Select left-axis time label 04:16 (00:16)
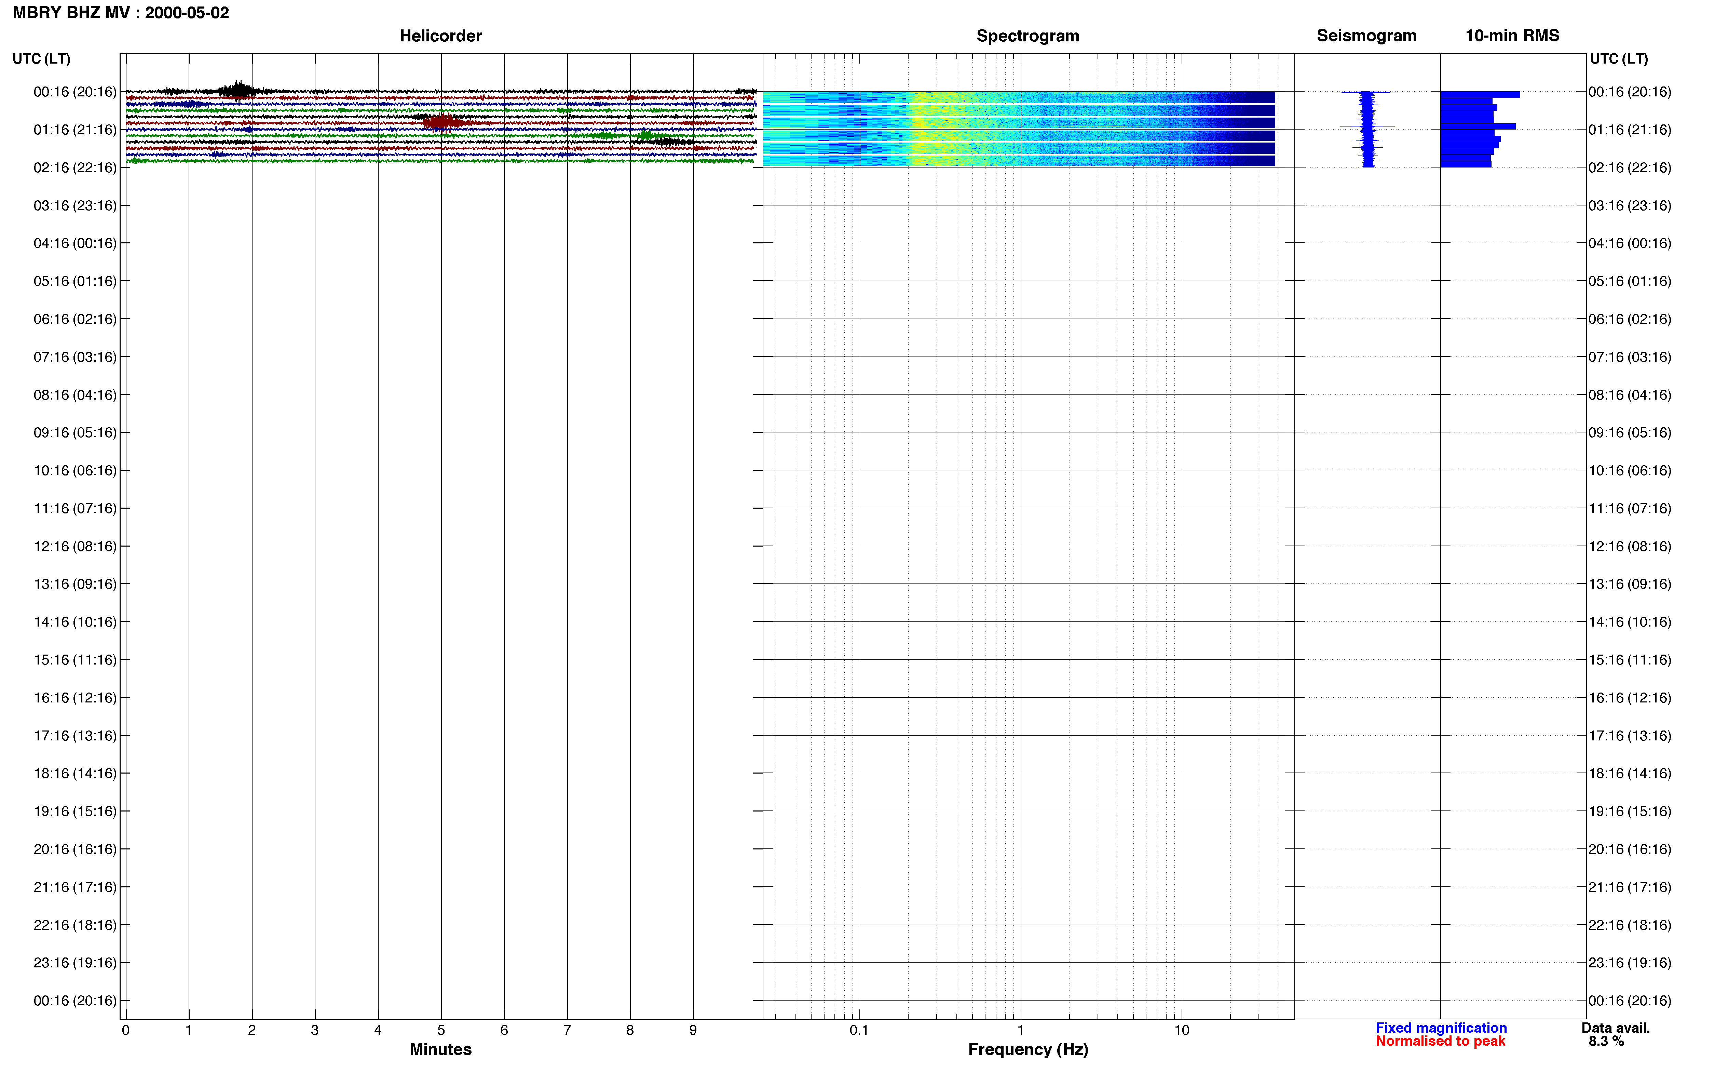The width and height of the screenshot is (1715, 1073). [x=75, y=243]
